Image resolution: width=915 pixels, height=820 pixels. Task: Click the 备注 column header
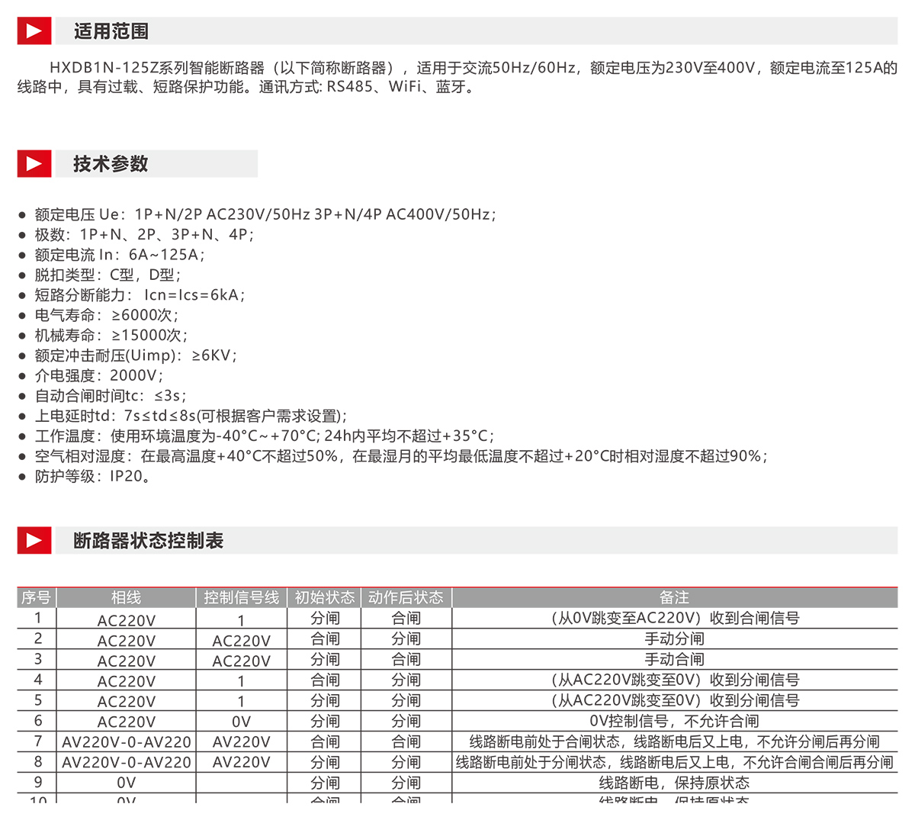coord(674,597)
